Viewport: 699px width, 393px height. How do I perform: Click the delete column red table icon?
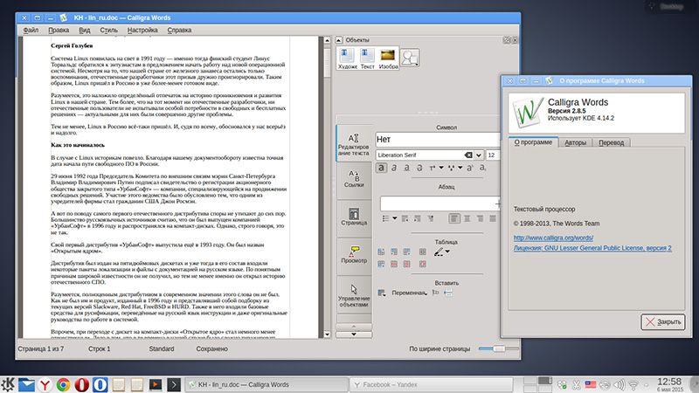point(407,265)
